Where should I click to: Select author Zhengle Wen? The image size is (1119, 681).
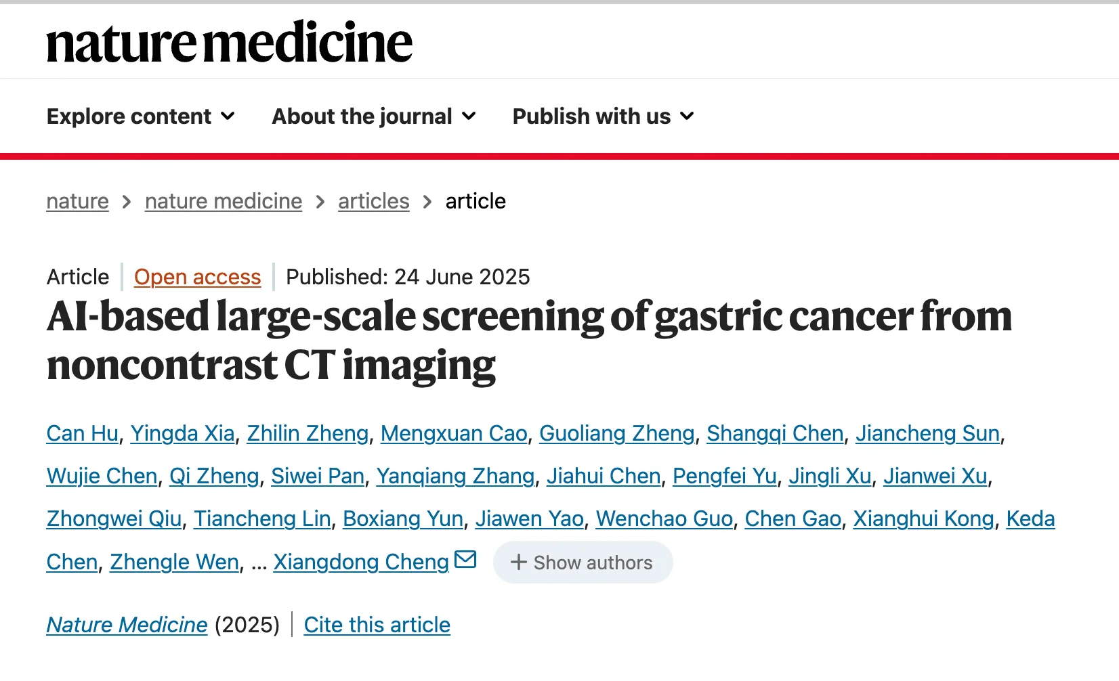(x=174, y=562)
